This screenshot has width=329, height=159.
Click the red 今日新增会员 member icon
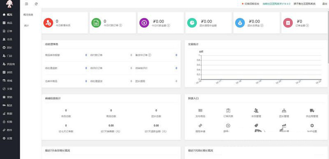click(x=48, y=23)
